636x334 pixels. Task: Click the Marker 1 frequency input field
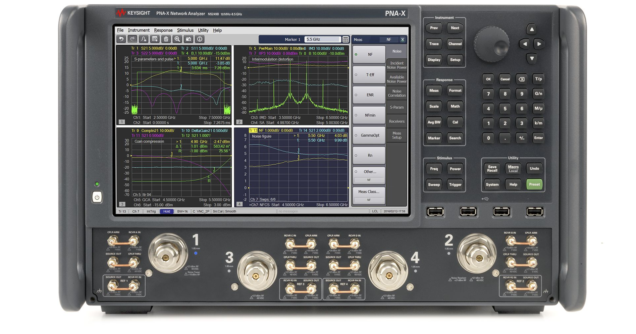coord(322,39)
